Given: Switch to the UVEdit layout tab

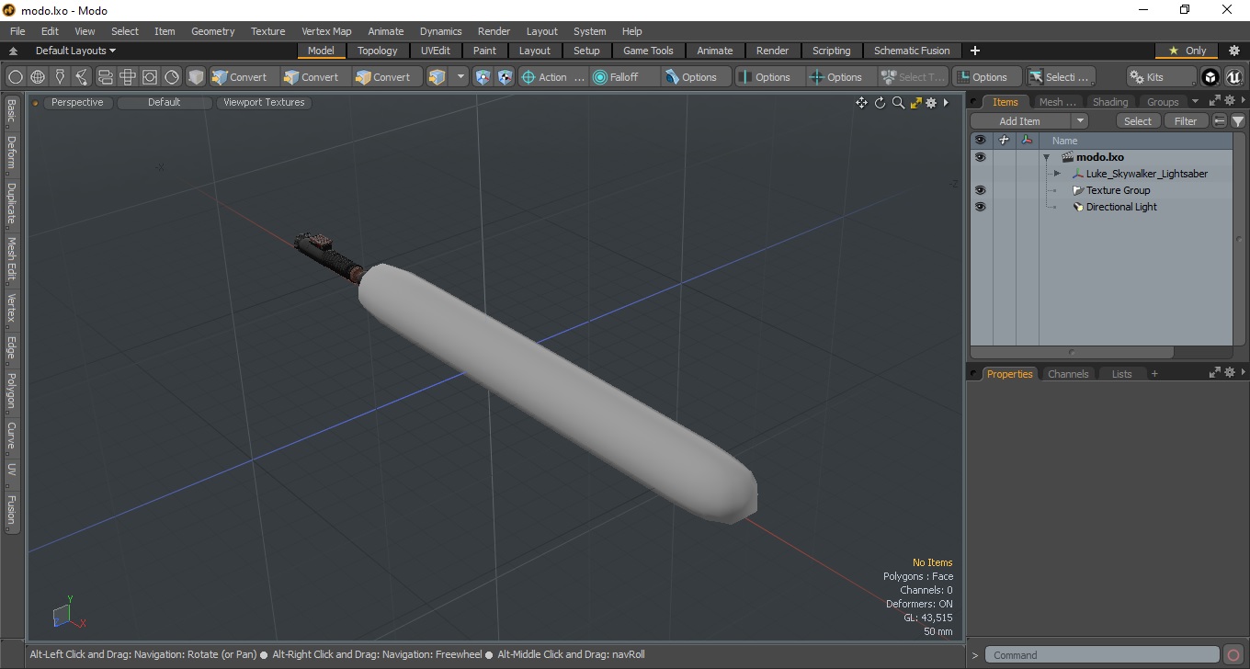Looking at the screenshot, I should [435, 51].
